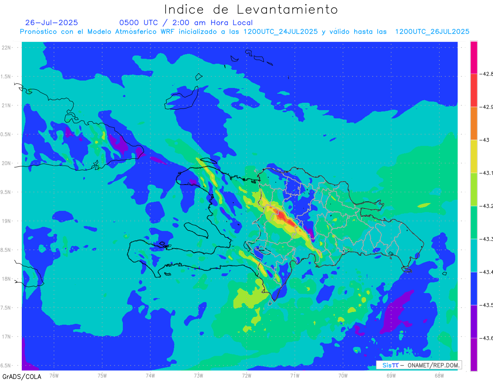
Task: Click the '68W' longitude label
Action: click(x=439, y=375)
